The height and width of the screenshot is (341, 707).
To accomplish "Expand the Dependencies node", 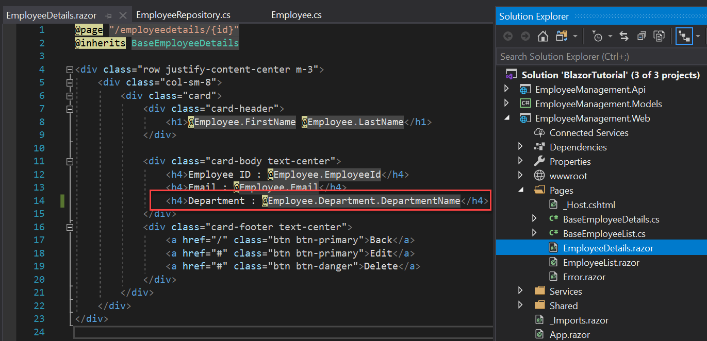I will coord(521,147).
